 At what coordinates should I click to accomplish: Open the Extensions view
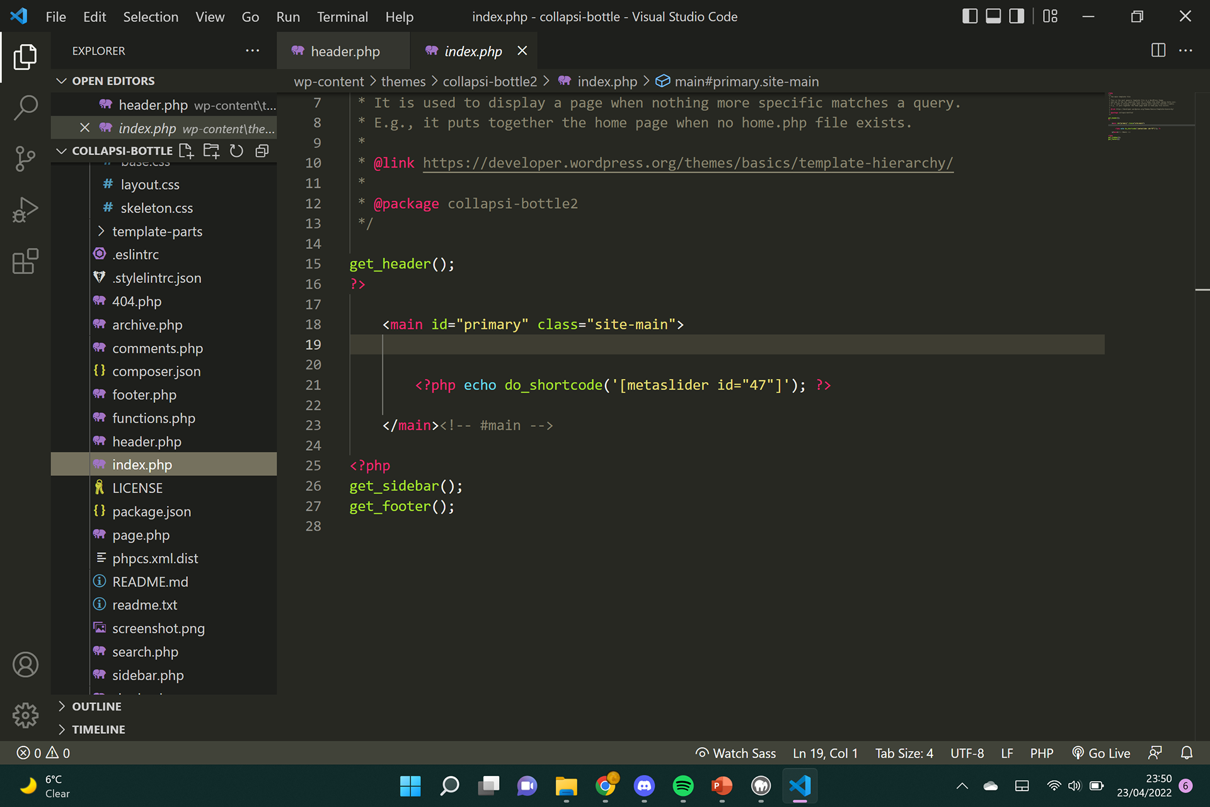25,261
